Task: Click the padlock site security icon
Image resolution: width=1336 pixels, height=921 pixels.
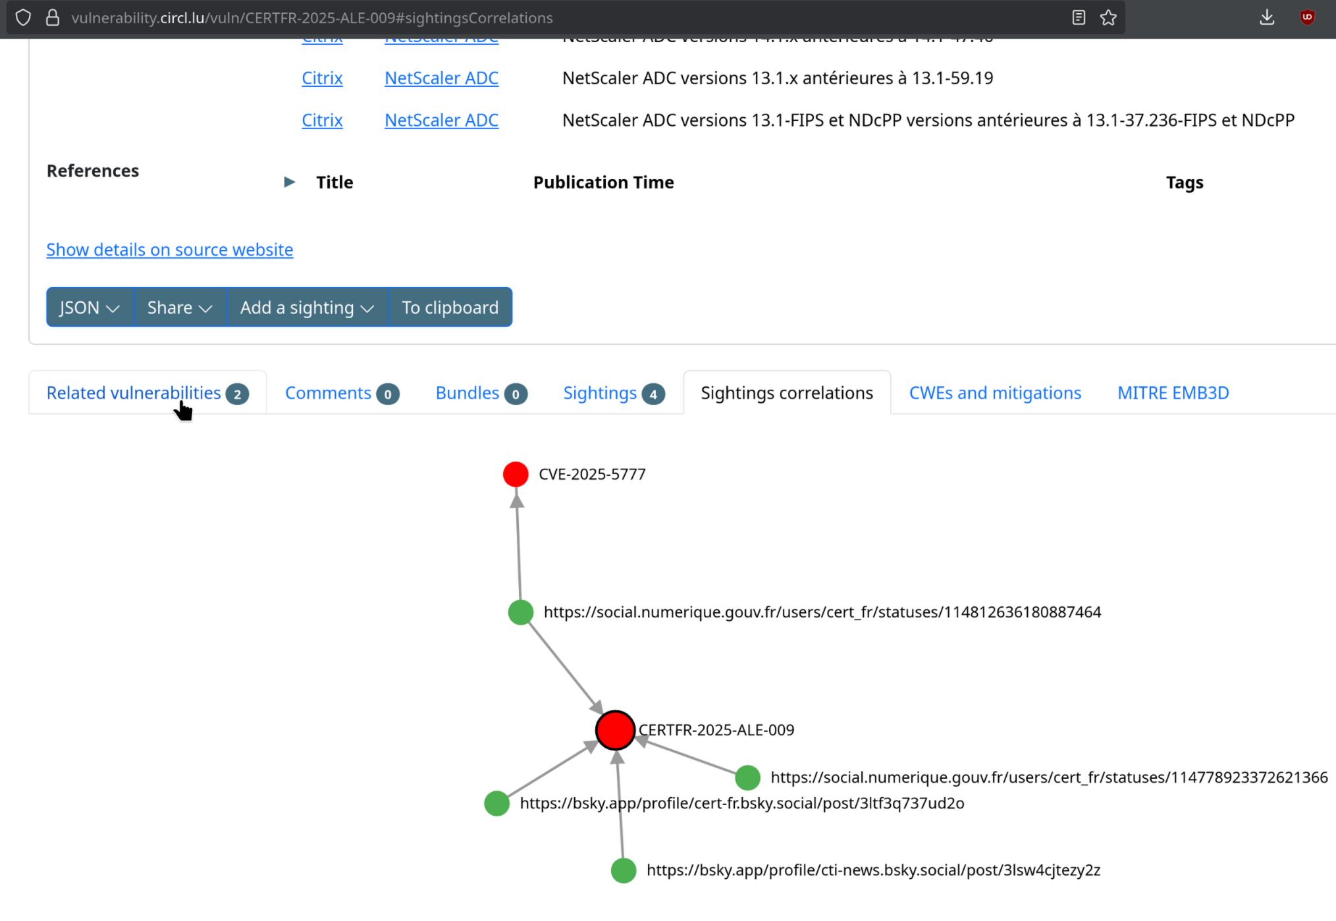Action: (x=53, y=18)
